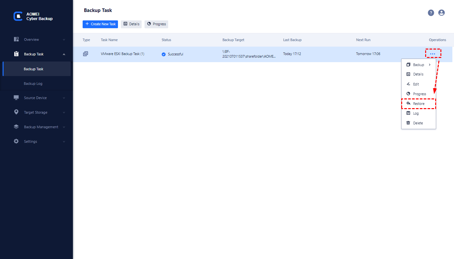Screen dimensions: 454x259
Task: Click the AOMEI Cyber Backup logo icon
Action: click(18, 17)
